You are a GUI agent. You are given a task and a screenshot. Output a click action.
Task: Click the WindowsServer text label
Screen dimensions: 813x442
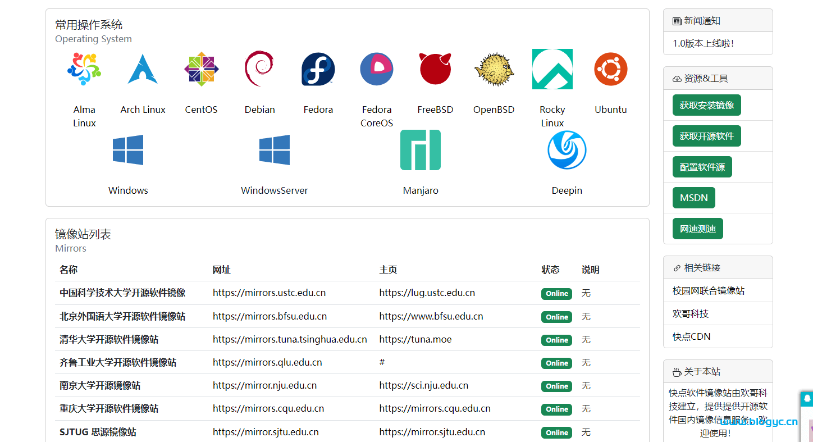(275, 190)
